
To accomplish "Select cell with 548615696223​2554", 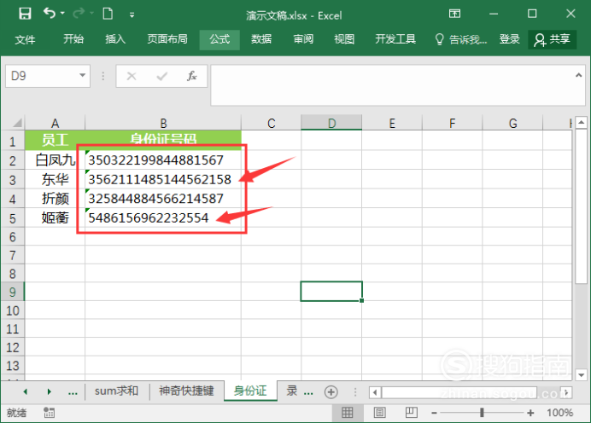I will pos(163,218).
